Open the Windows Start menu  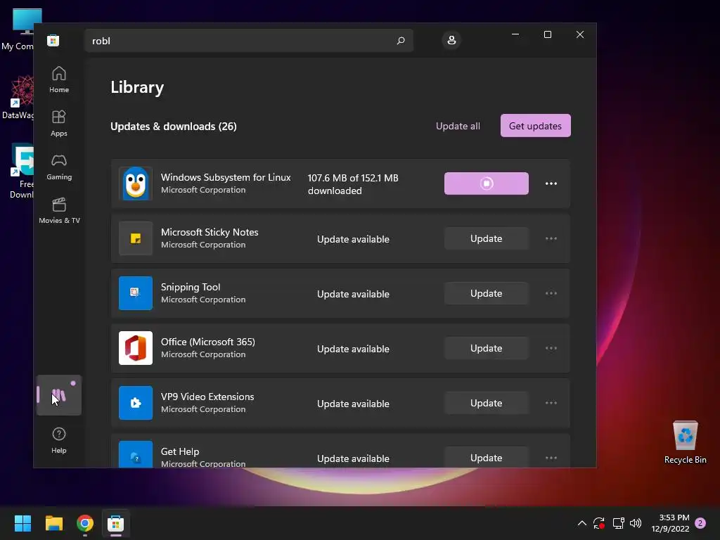(x=22, y=523)
